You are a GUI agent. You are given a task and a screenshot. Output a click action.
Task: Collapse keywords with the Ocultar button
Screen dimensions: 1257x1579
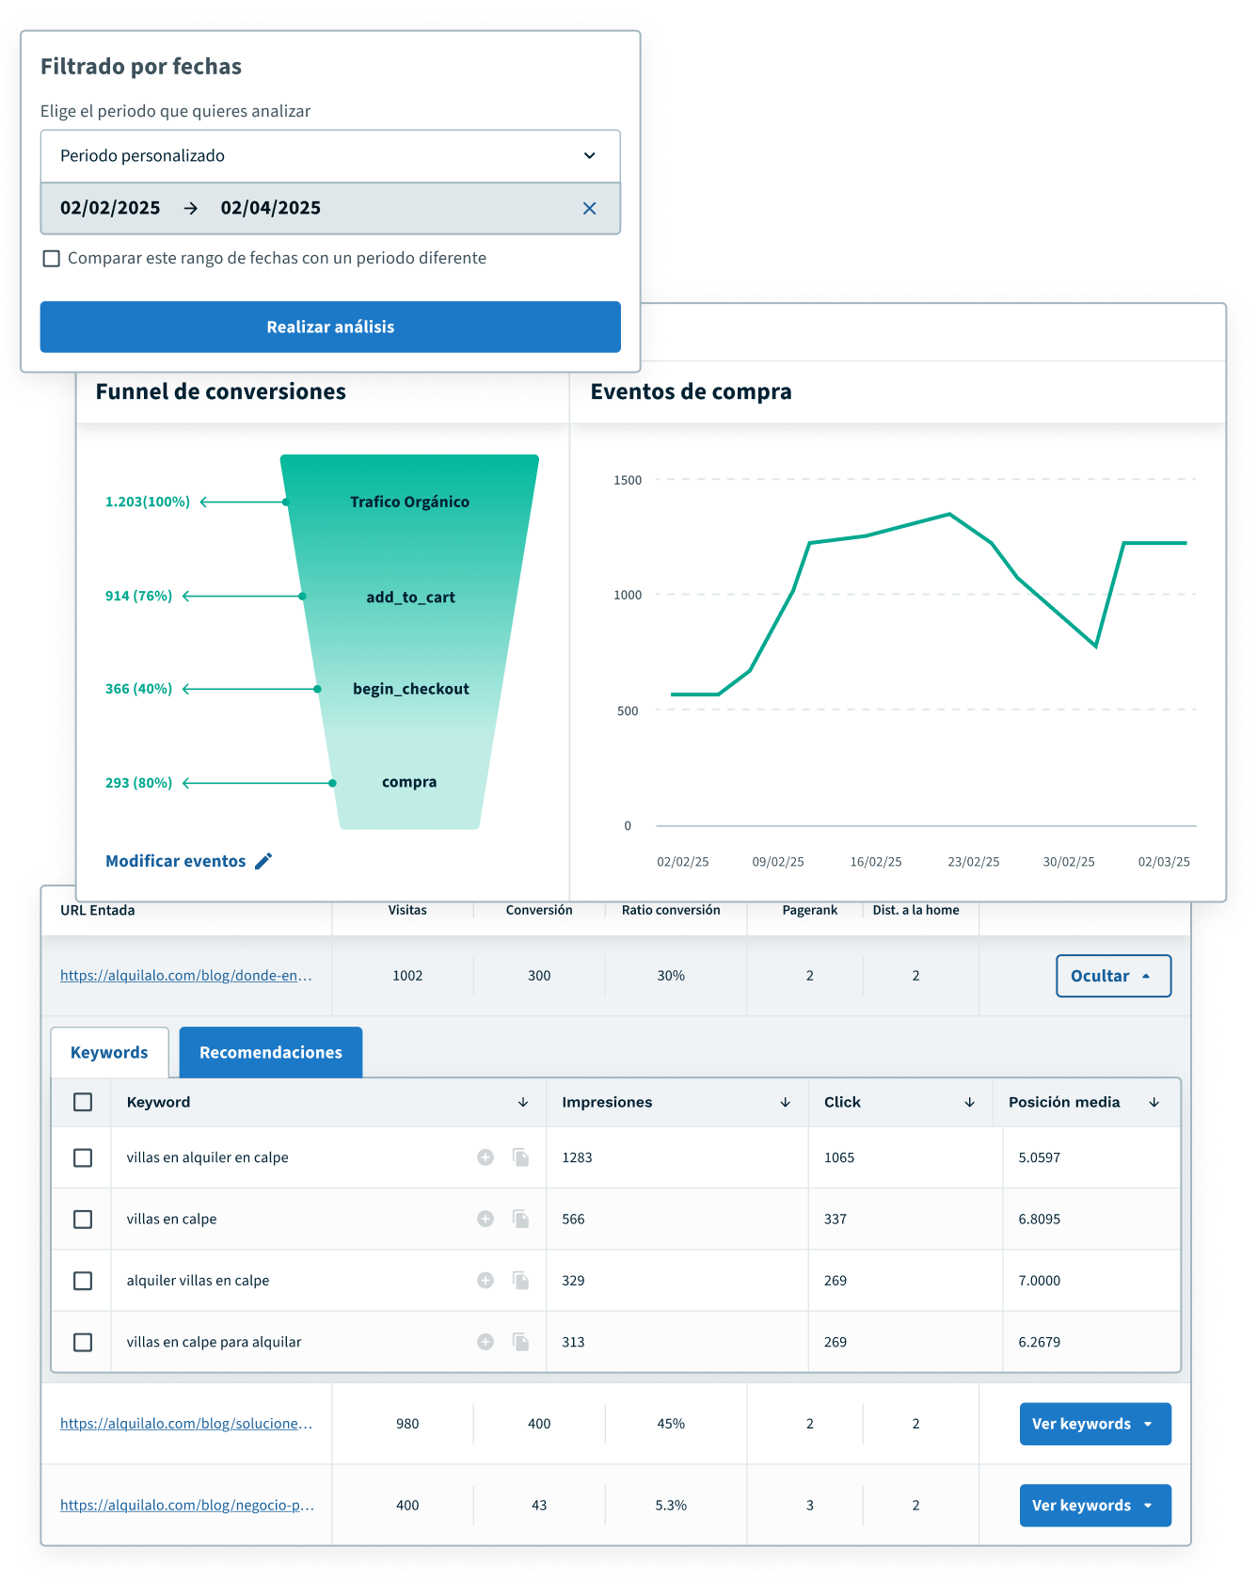pos(1113,976)
